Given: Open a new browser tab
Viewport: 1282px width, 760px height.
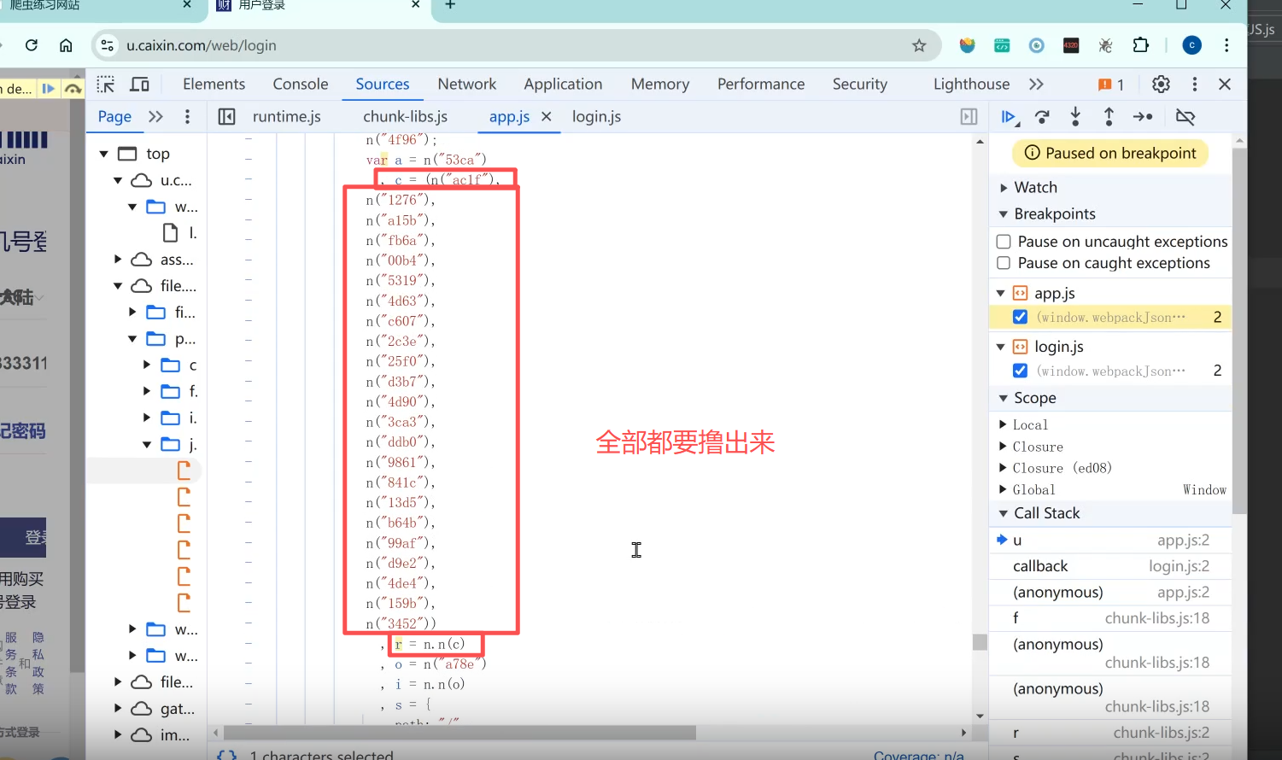Looking at the screenshot, I should (x=450, y=5).
